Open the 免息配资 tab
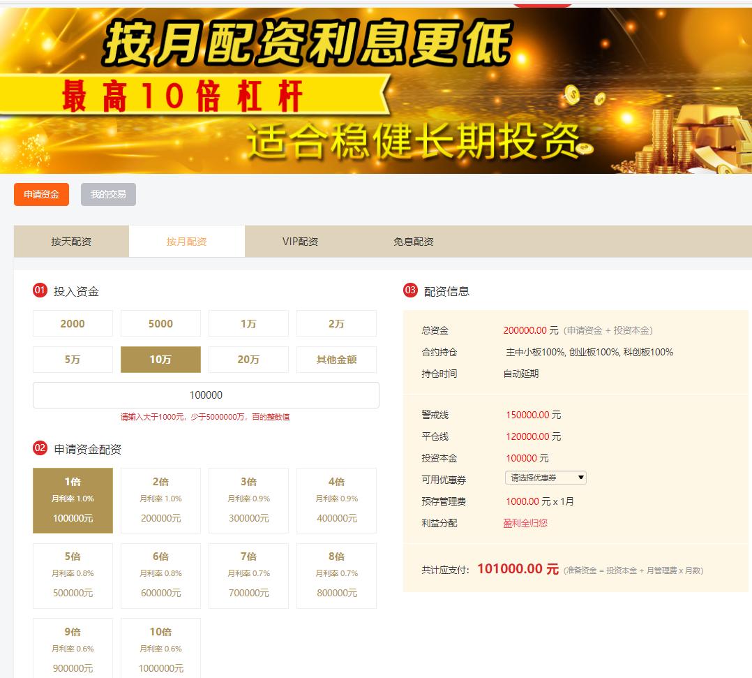752x678 pixels. (413, 241)
